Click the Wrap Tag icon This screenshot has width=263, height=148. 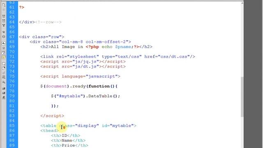(4, 73)
